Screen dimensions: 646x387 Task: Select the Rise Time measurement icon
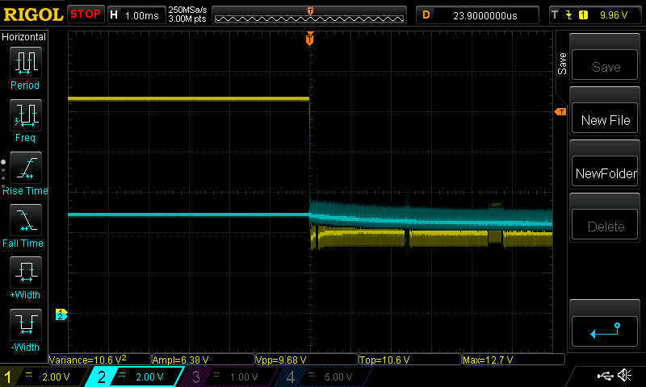point(26,168)
